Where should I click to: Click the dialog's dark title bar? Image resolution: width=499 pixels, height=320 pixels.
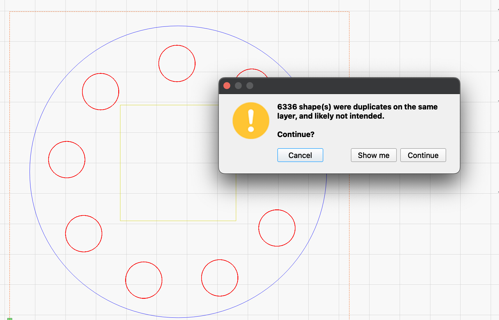click(345, 86)
